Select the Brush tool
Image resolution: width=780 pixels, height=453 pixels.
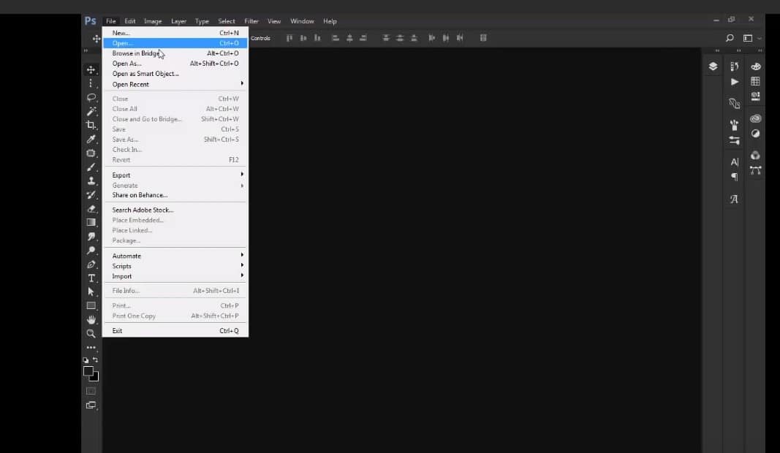point(91,167)
